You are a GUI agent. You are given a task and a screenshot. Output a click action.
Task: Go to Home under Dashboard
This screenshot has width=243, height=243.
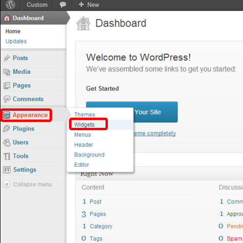click(13, 31)
